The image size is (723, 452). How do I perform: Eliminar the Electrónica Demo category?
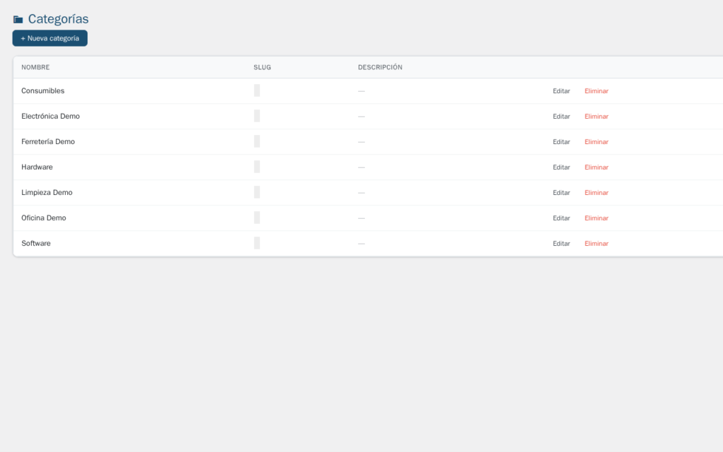(x=596, y=116)
